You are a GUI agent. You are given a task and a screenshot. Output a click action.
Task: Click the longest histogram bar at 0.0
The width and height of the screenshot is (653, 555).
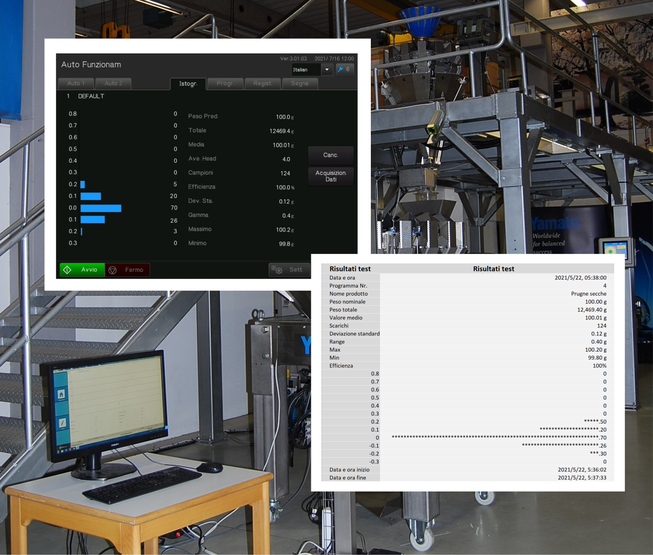click(101, 208)
